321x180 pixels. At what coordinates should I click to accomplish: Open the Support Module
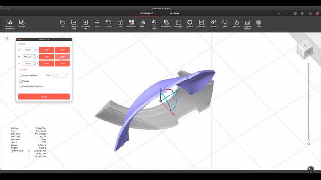pyautogui.click(x=247, y=24)
